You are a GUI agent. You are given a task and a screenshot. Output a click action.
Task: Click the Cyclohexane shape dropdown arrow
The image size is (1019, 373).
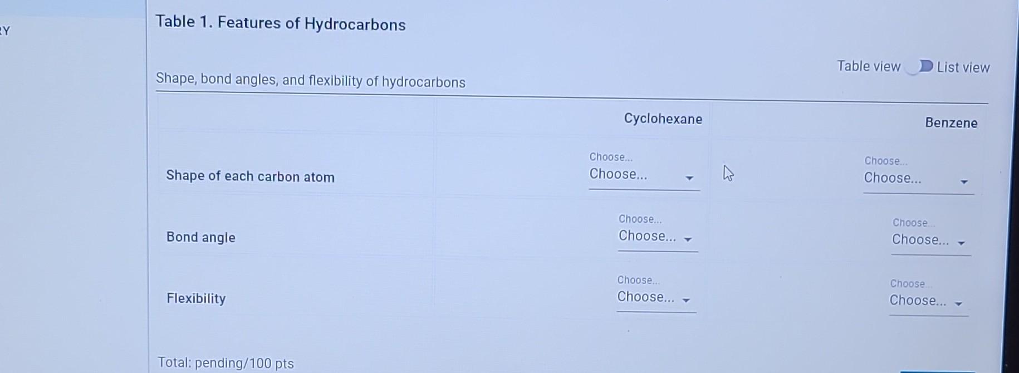coord(690,178)
